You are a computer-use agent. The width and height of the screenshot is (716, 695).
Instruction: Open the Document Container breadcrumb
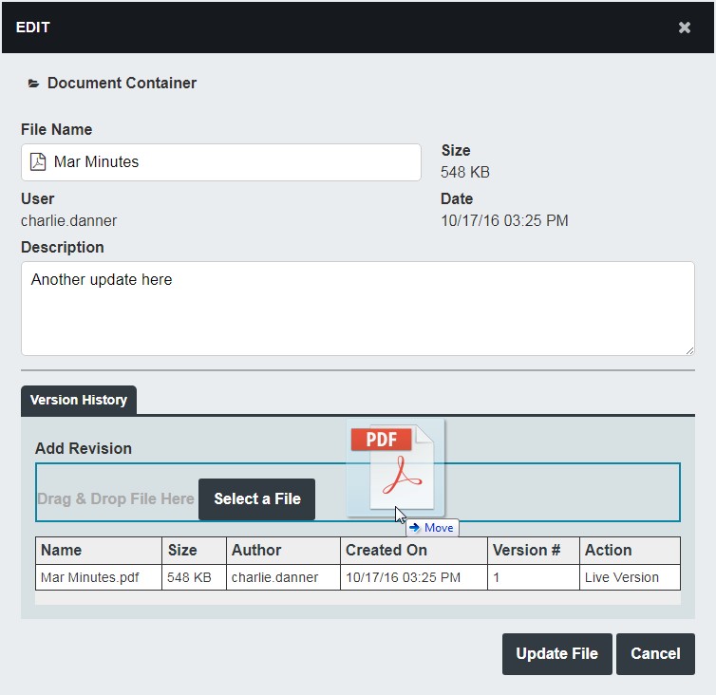[x=122, y=84]
